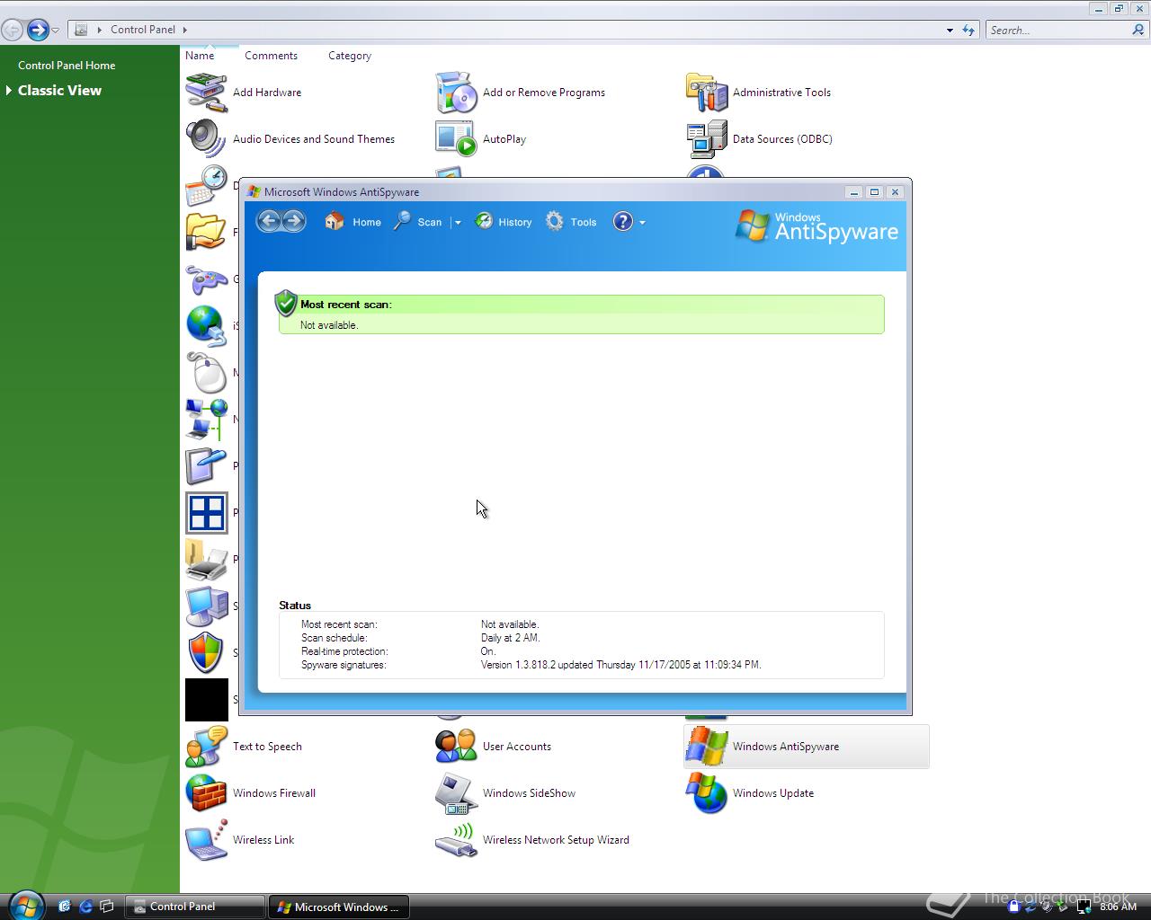Screen dimensions: 1151x920
Task: Switch to Microsoft Windows taskbar button
Action: coord(338,907)
